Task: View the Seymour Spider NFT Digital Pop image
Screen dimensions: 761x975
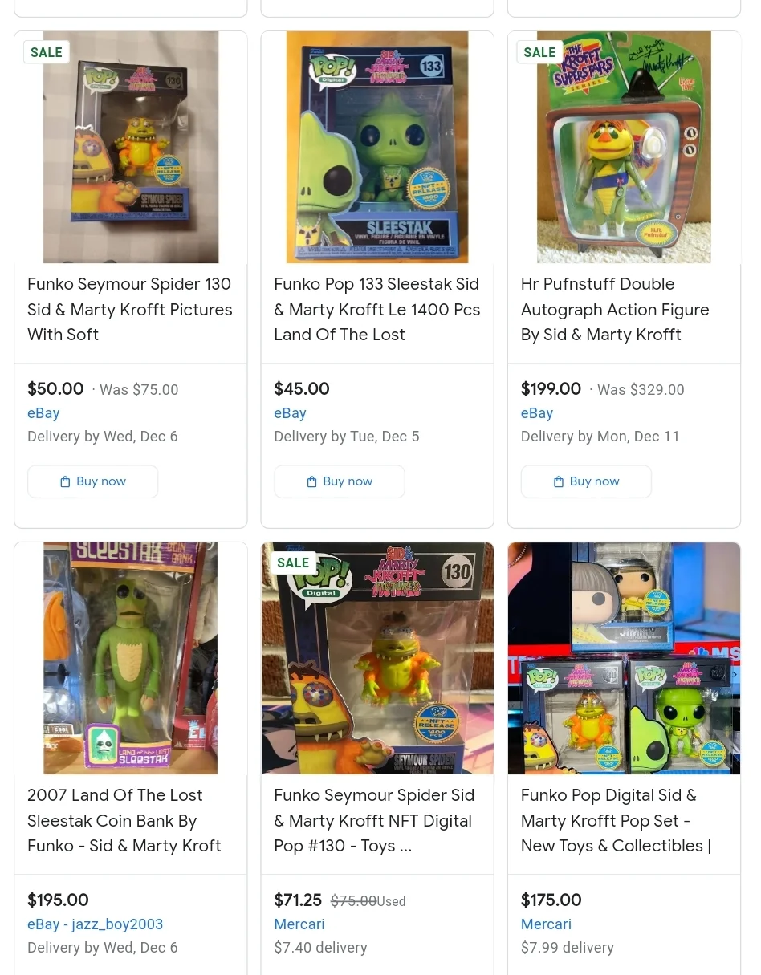Action: coord(377,658)
